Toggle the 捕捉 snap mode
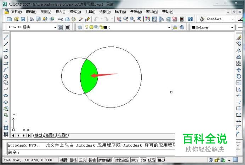 pyautogui.click(x=64, y=160)
